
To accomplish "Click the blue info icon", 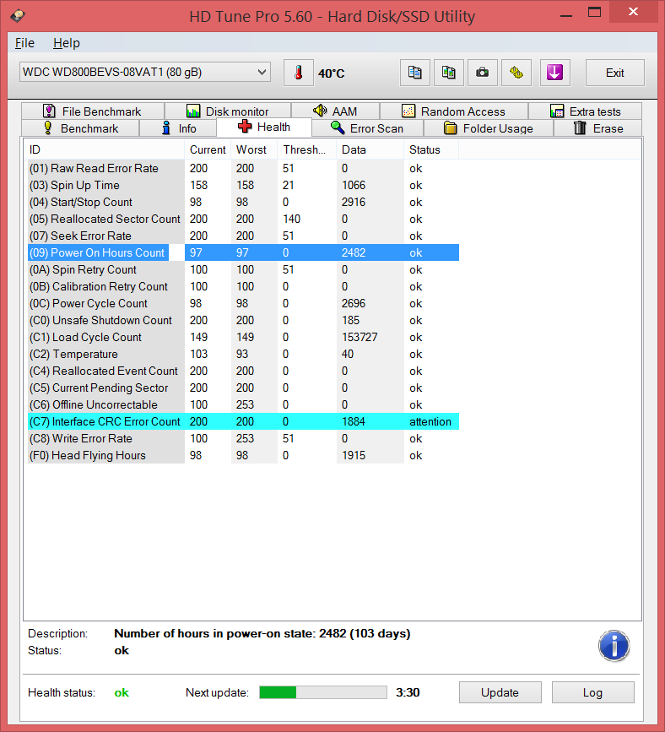I will tap(614, 646).
